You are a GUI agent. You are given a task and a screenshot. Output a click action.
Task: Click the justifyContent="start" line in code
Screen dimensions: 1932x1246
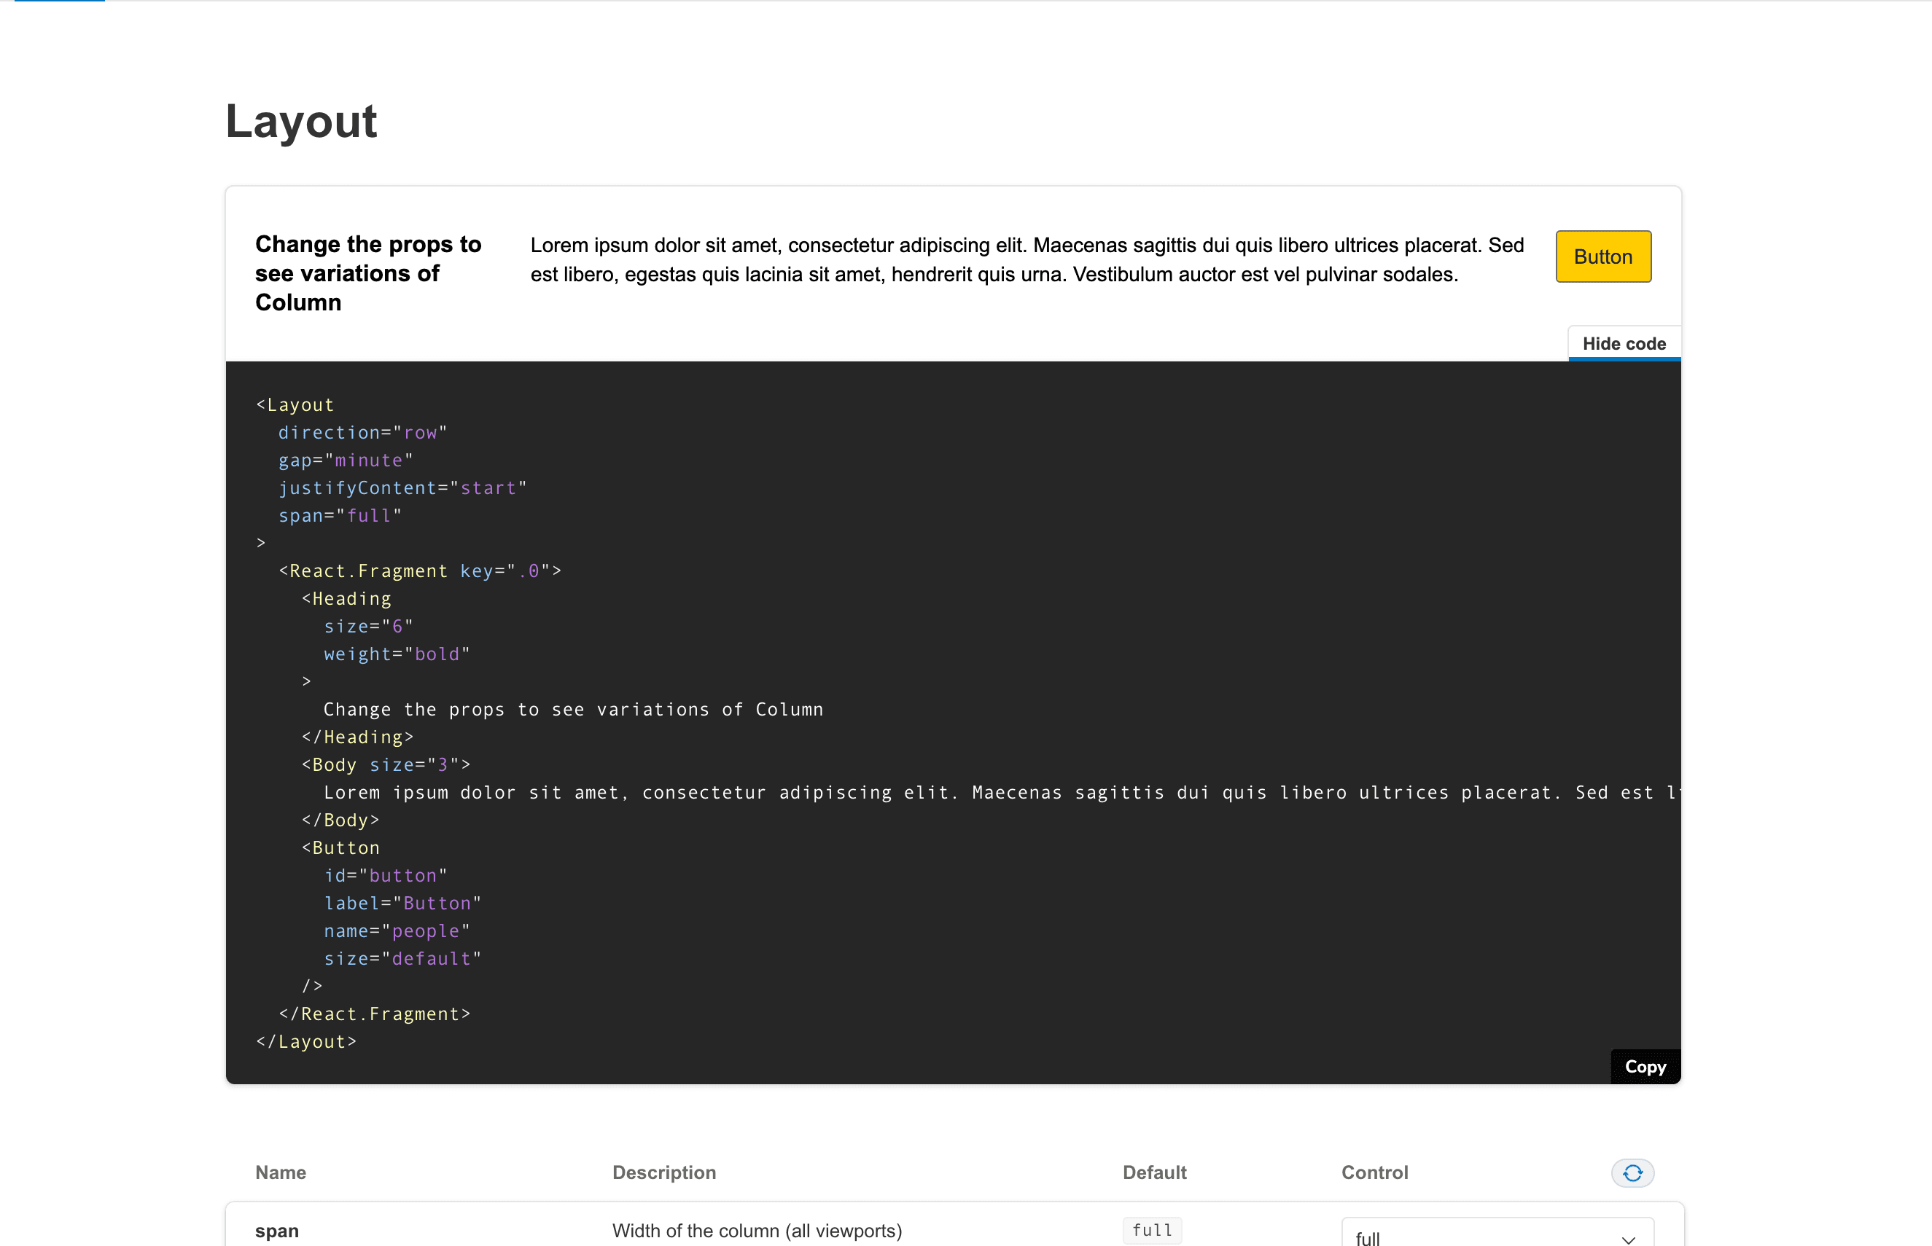point(402,488)
